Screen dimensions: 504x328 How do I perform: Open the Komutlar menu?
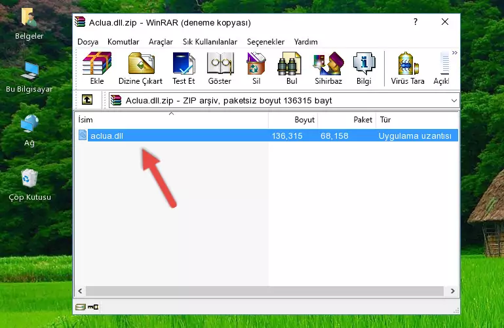tap(123, 42)
